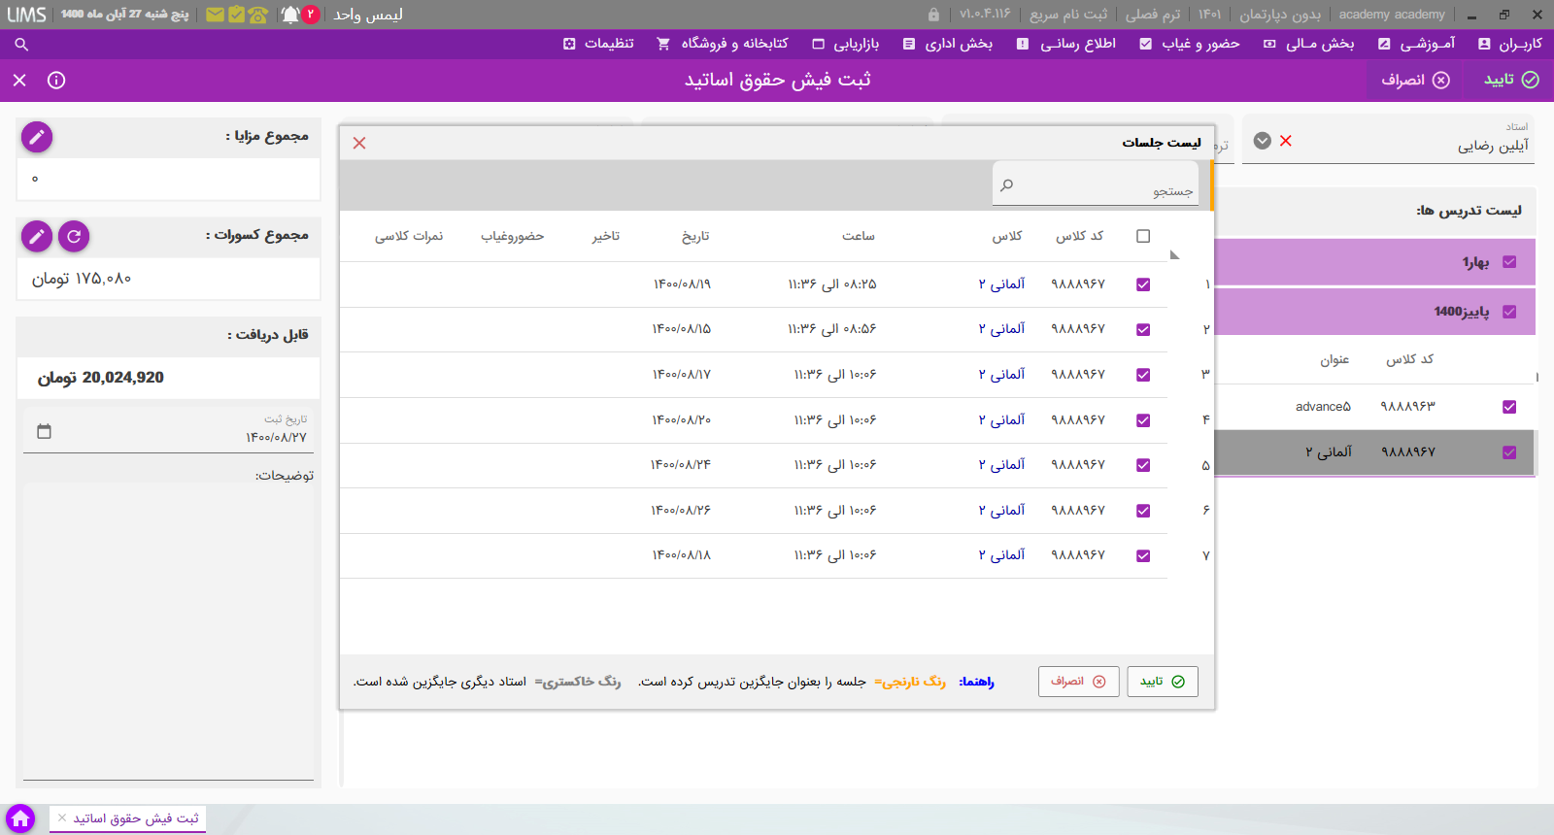This screenshot has height=835, width=1554.
Task: Click حضوروغیاب column header
Action: click(512, 236)
